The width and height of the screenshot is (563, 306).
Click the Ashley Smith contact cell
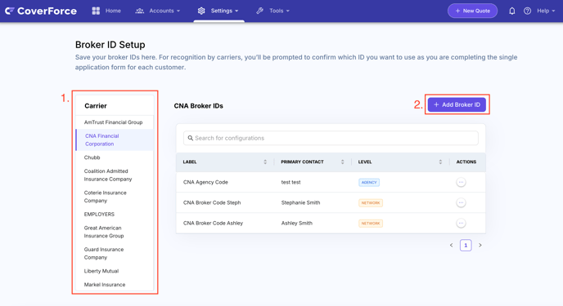296,223
